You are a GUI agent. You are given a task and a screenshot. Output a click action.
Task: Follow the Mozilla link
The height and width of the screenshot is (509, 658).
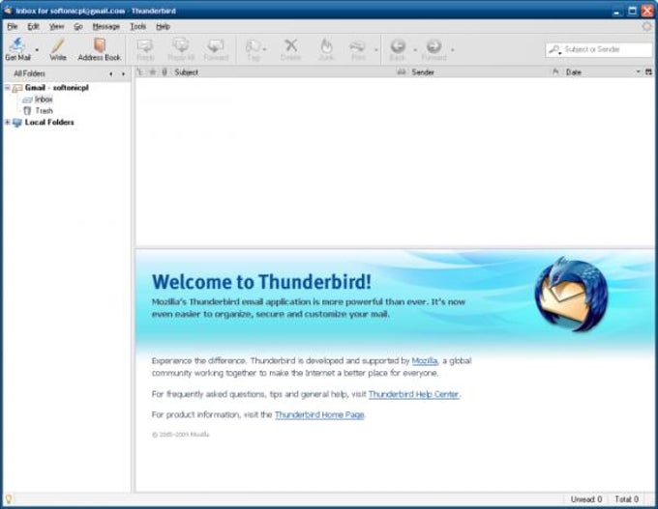425,360
